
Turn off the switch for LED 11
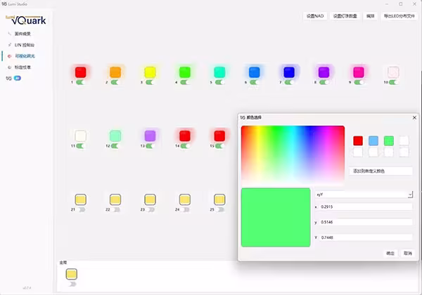[80, 146]
